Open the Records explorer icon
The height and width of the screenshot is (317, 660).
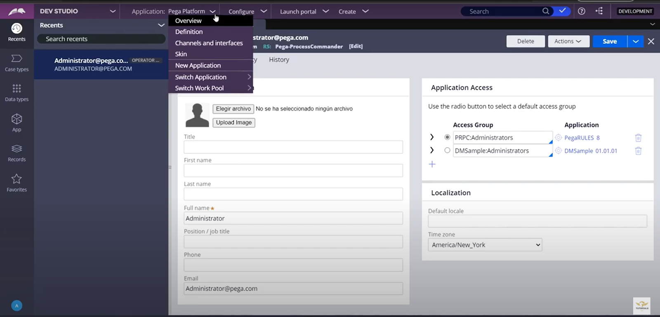16,148
